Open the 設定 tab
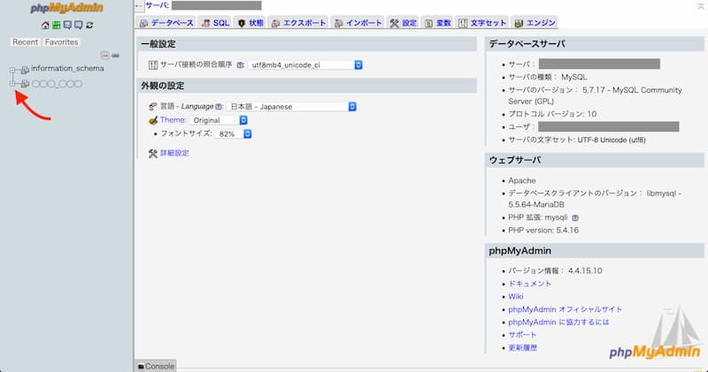The image size is (708, 372). [404, 23]
